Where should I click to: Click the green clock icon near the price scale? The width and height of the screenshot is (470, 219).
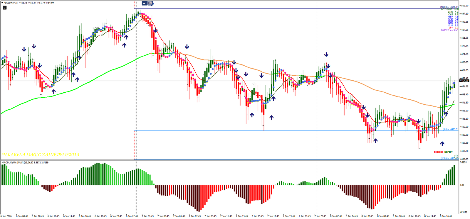pos(456,157)
